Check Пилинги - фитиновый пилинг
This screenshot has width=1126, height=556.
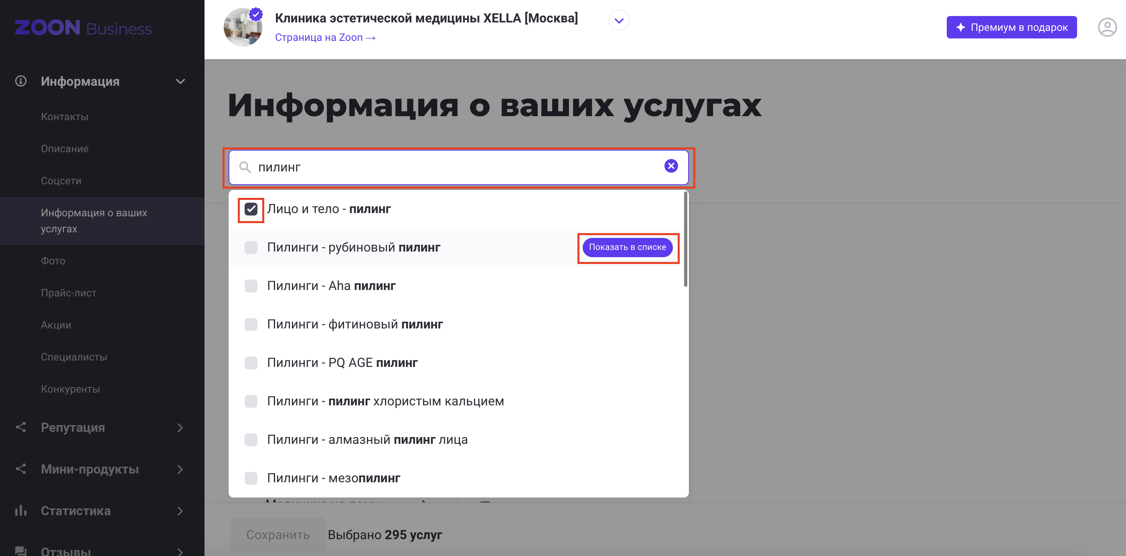point(251,324)
